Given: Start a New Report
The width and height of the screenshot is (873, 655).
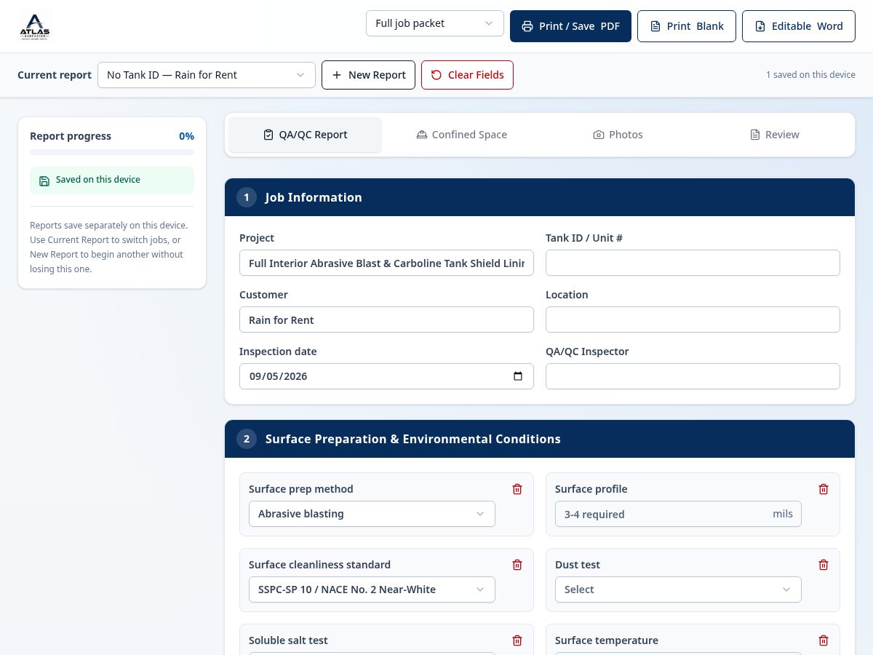Looking at the screenshot, I should tap(369, 75).
